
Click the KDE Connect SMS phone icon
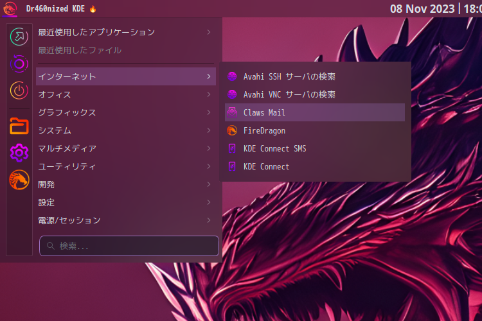pos(232,148)
